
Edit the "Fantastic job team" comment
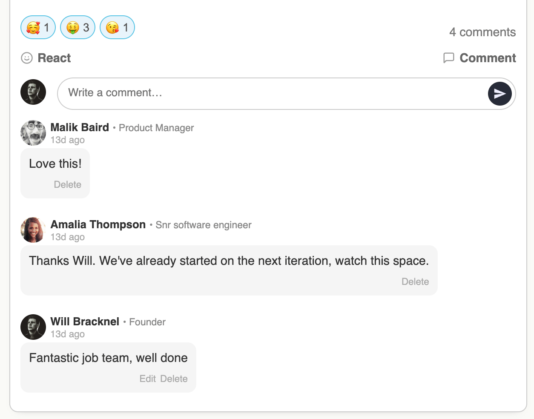click(x=147, y=379)
